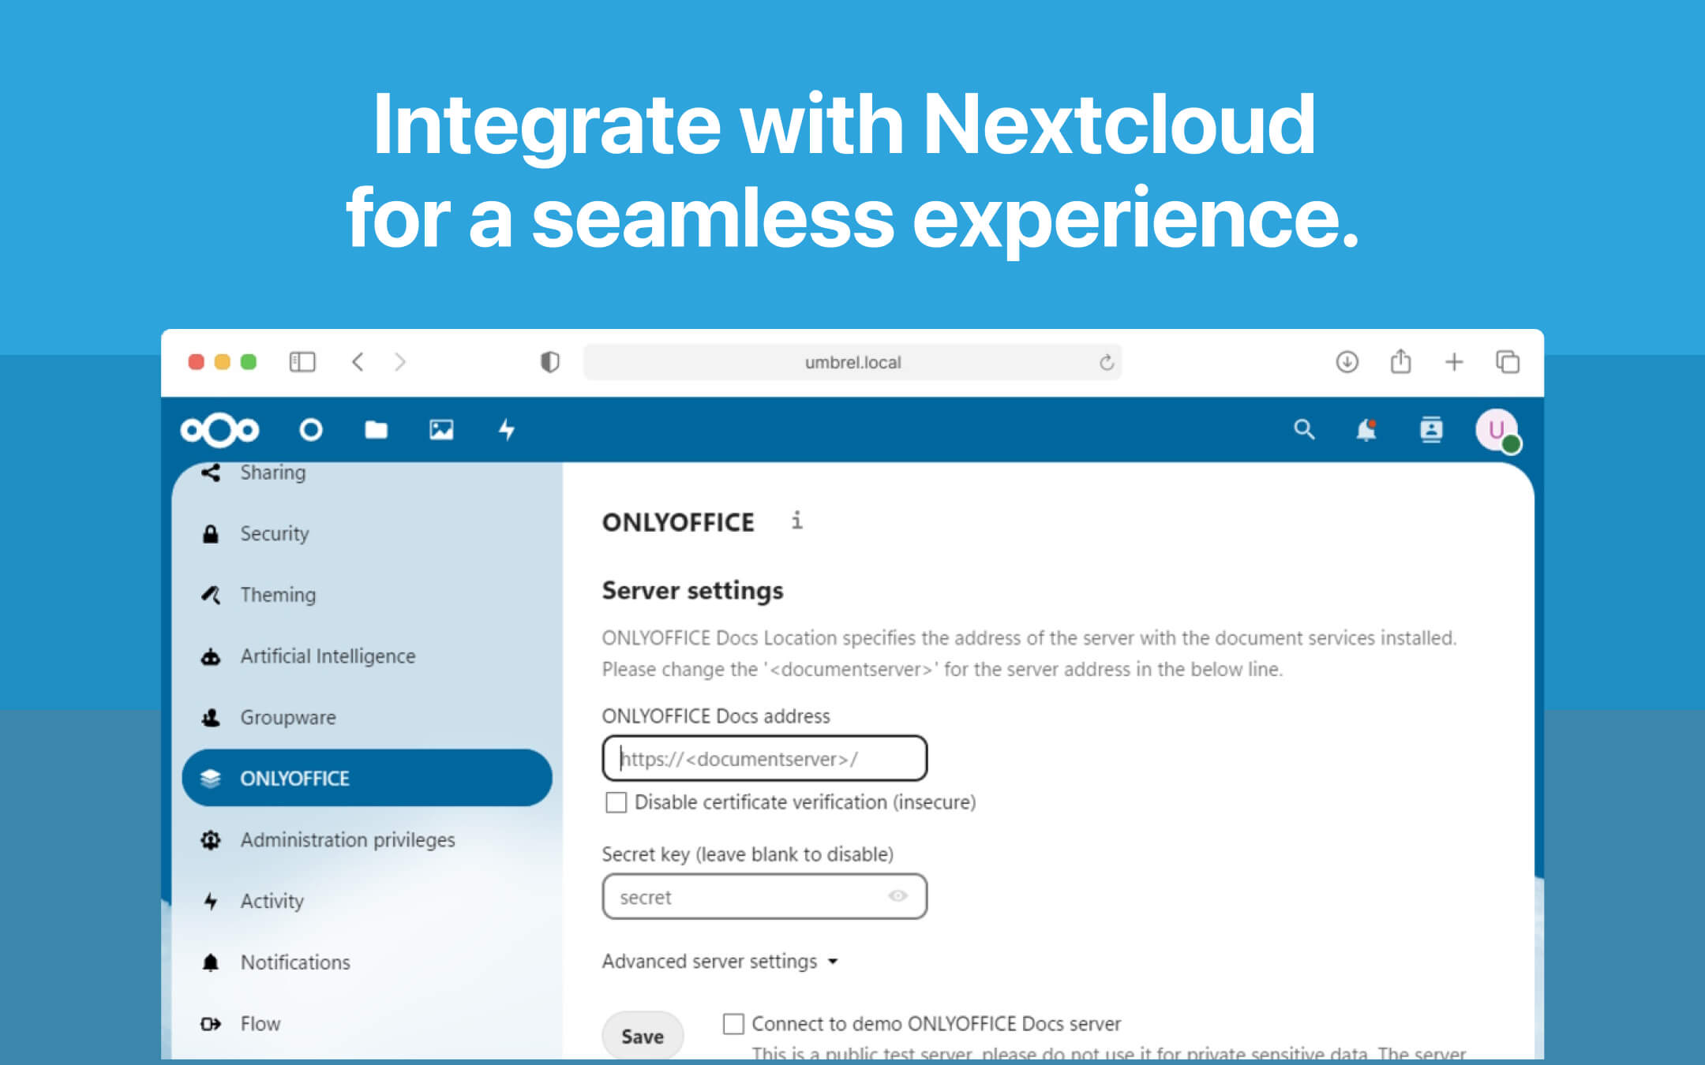Click the ONLYOFFICE info icon

(797, 521)
